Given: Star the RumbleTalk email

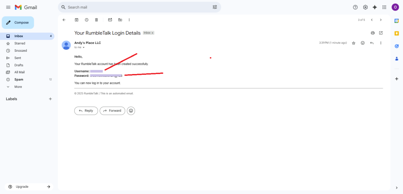Looking at the screenshot, I should tap(353, 43).
